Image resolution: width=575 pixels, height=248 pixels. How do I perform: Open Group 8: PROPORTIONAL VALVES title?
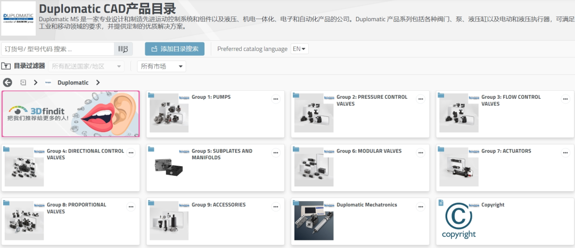(x=76, y=208)
